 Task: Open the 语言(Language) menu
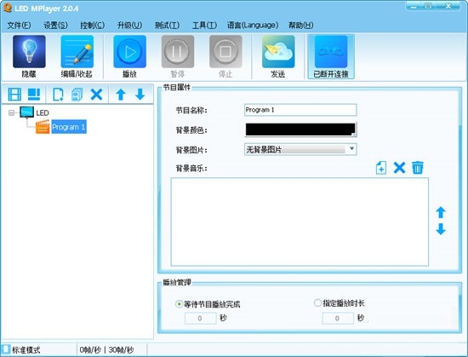click(253, 26)
